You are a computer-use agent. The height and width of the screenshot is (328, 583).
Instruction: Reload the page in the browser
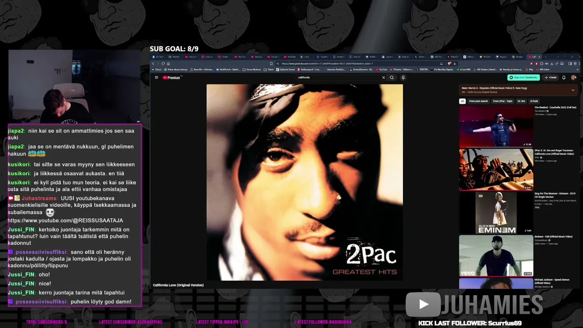pyautogui.click(x=163, y=64)
